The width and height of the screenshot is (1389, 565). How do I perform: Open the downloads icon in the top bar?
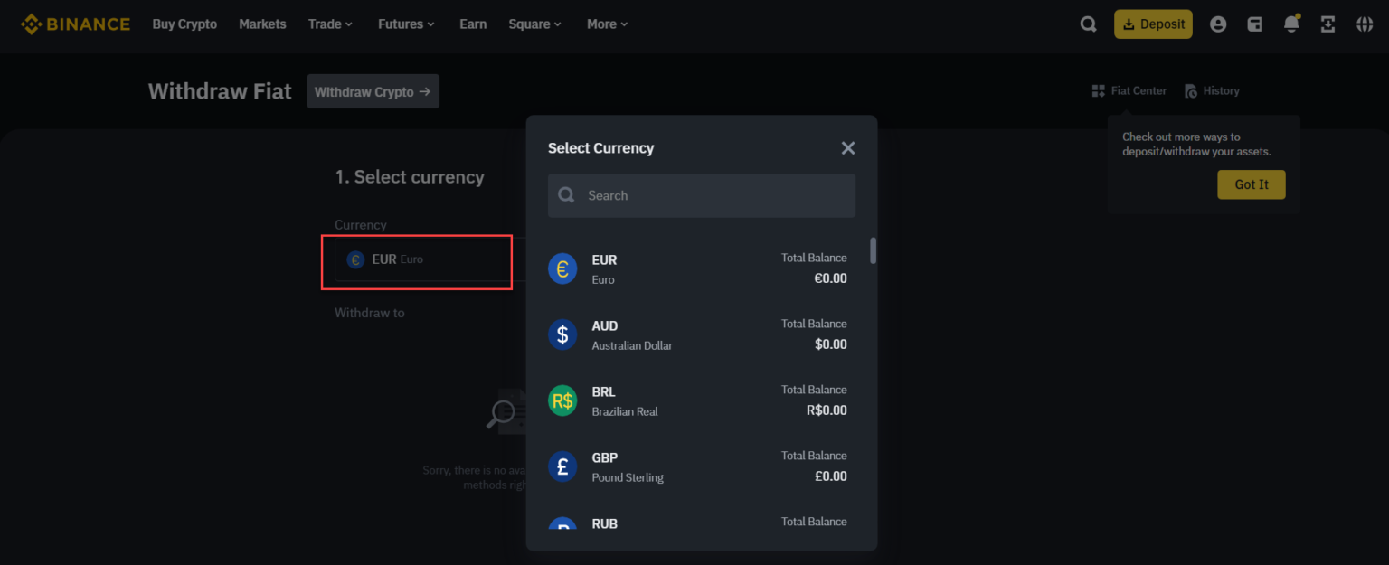[x=1328, y=24]
